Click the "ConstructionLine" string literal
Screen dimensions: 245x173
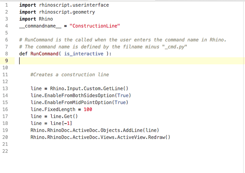[95, 26]
